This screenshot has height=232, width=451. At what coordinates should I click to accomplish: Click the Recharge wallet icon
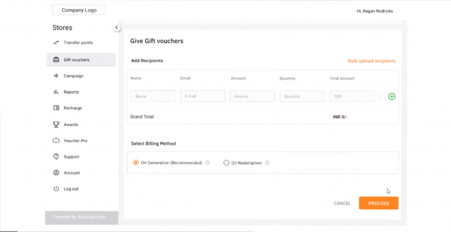click(56, 108)
